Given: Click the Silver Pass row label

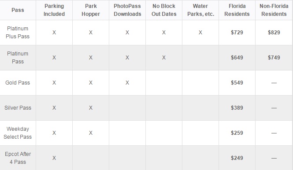Looking at the screenshot, I should click(18, 108).
